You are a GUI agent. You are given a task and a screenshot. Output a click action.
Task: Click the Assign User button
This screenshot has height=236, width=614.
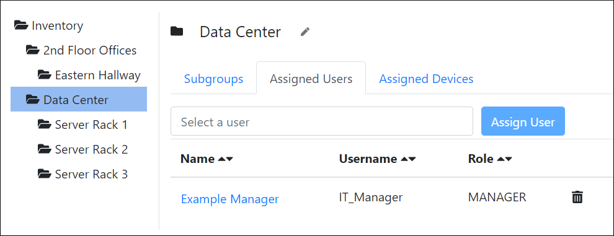click(523, 121)
